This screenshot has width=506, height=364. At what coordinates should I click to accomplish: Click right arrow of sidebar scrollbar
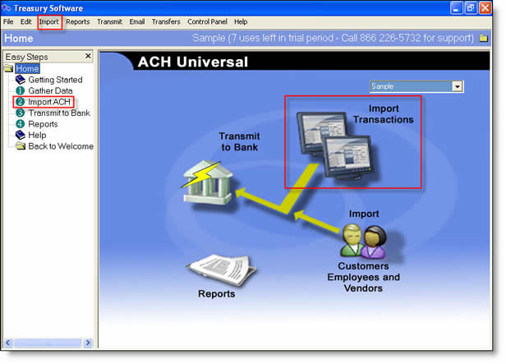coord(88,343)
